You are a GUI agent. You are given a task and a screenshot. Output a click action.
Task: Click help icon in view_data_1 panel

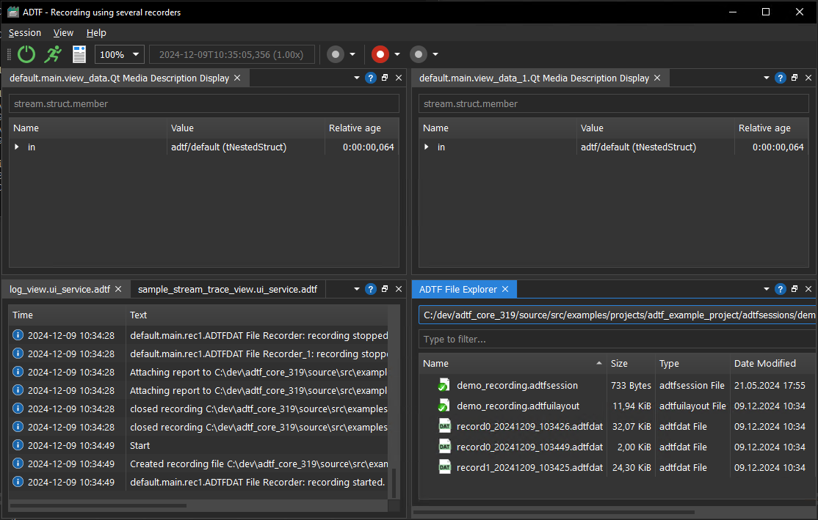coord(780,78)
